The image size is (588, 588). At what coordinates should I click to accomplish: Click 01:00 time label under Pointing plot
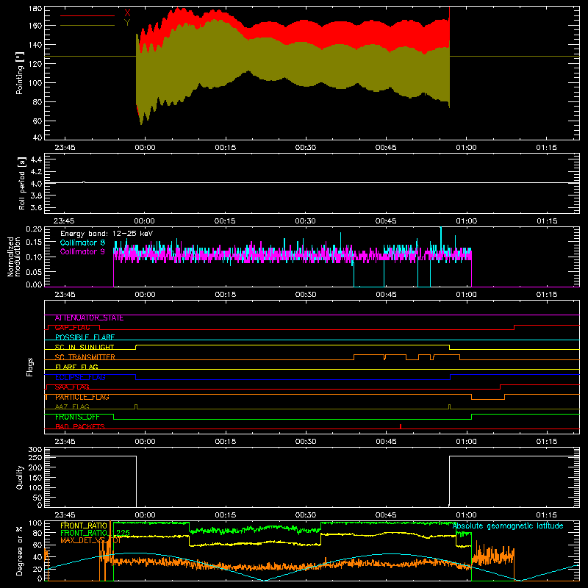(466, 148)
